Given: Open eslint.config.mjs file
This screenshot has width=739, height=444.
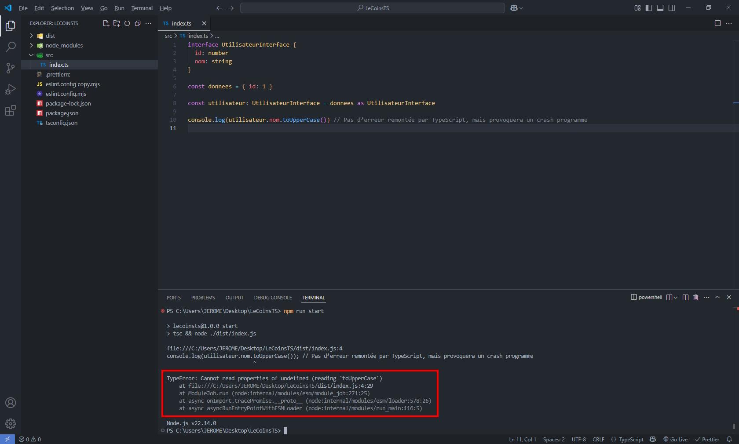Looking at the screenshot, I should click(x=89, y=94).
